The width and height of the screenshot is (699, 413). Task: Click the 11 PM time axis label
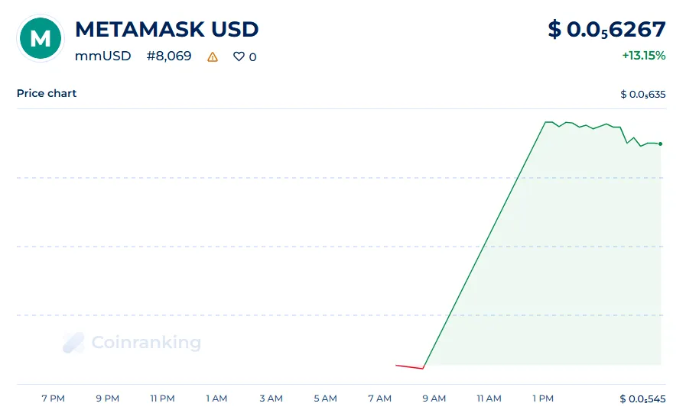[162, 398]
